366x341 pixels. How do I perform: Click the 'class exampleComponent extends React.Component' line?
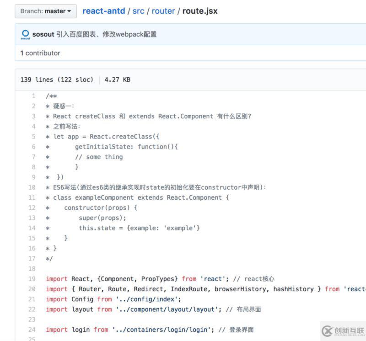(x=138, y=198)
